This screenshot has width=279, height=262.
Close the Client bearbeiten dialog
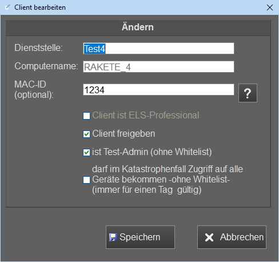270,7
